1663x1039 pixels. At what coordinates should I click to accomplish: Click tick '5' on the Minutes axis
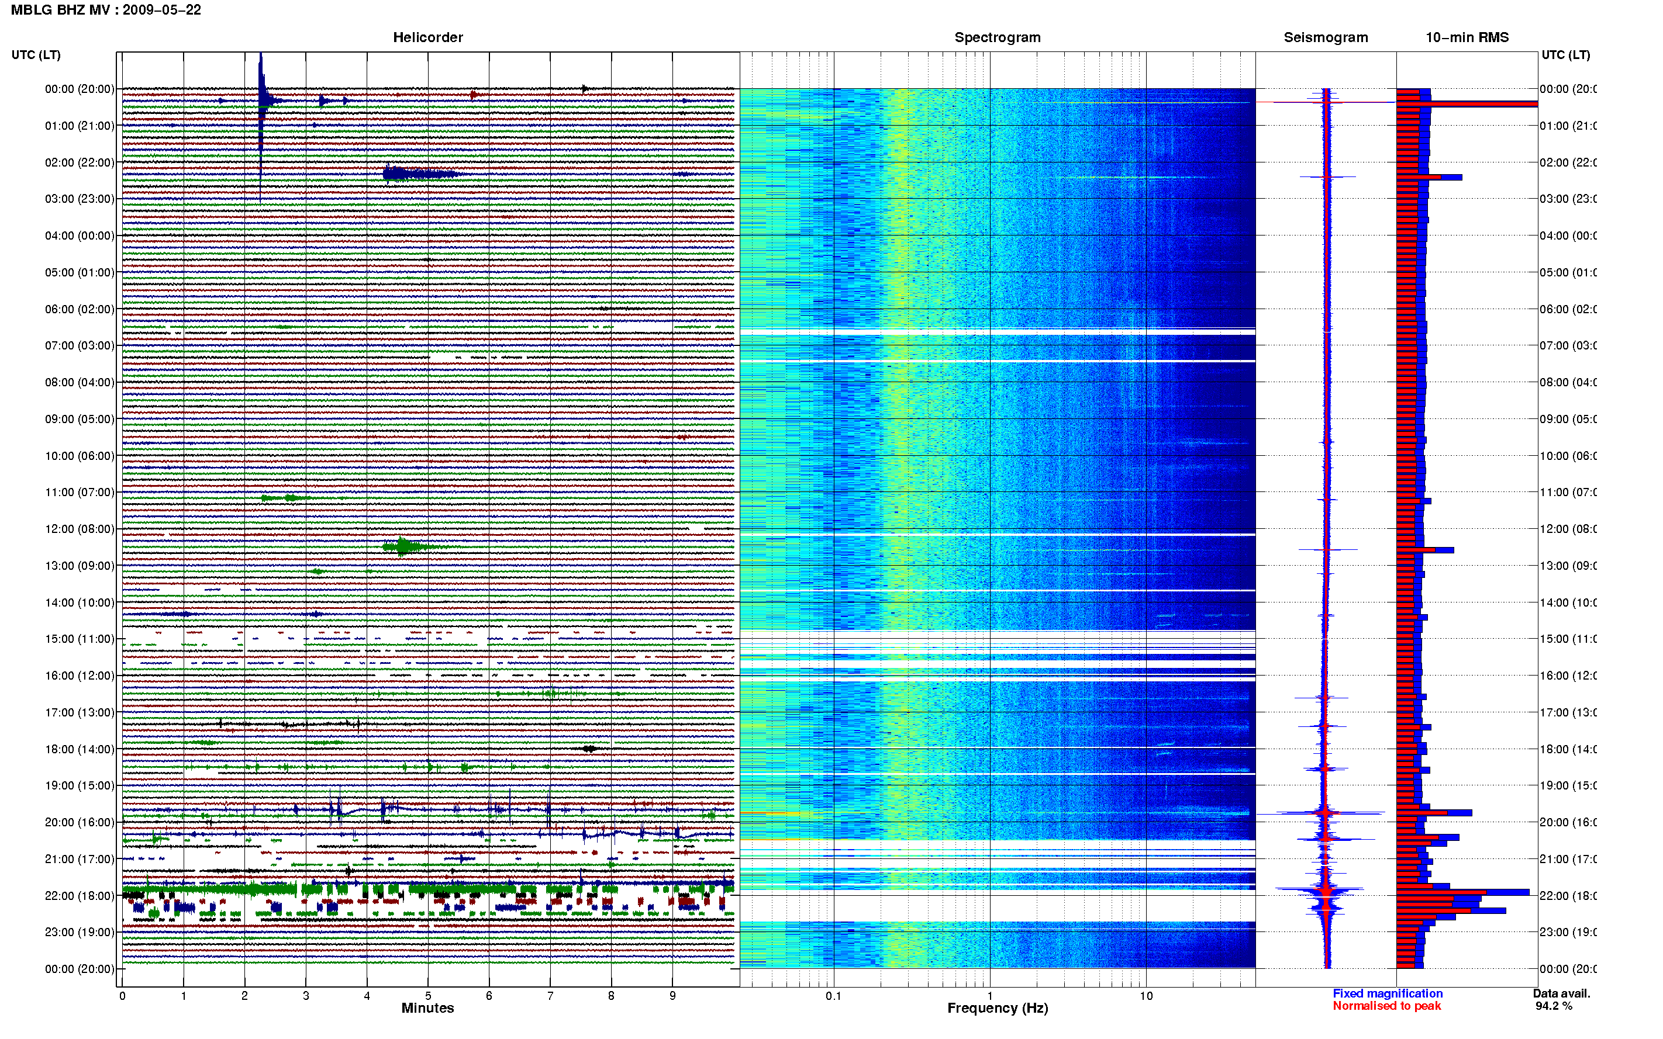(x=427, y=996)
